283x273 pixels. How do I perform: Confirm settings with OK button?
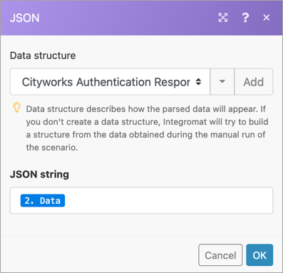click(x=259, y=255)
